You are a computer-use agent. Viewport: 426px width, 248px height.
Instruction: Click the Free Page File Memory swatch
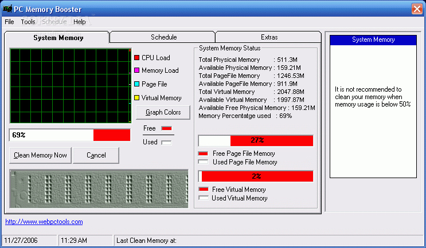click(203, 153)
